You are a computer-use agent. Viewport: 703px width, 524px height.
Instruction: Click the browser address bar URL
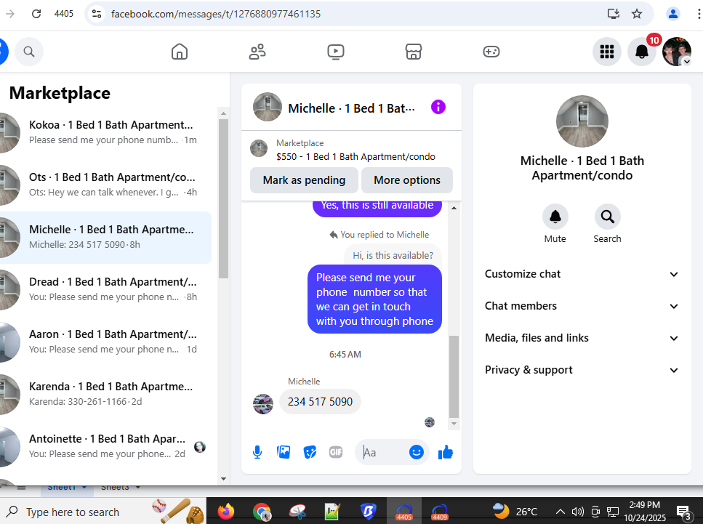[x=216, y=14]
